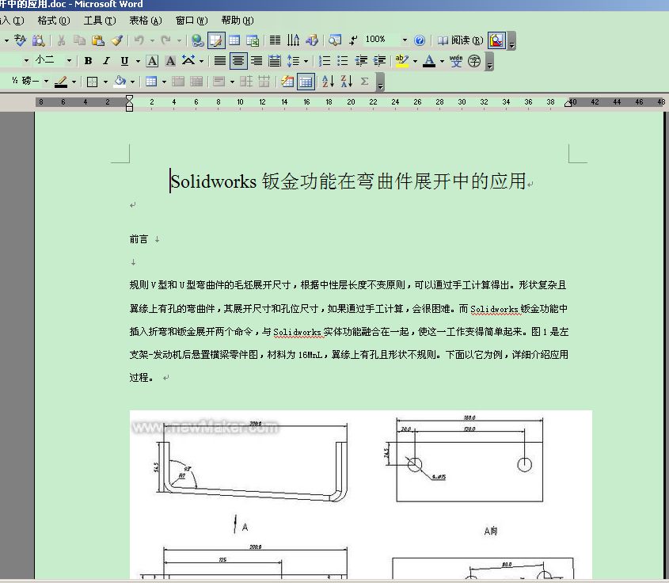The width and height of the screenshot is (669, 583).
Task: Open the phonetic guide (wén) tool
Action: [x=456, y=61]
